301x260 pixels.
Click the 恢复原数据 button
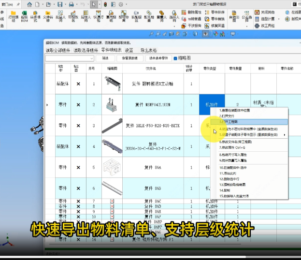coord(130,58)
